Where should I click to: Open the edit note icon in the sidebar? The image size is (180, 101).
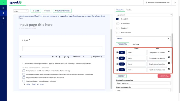point(3,18)
